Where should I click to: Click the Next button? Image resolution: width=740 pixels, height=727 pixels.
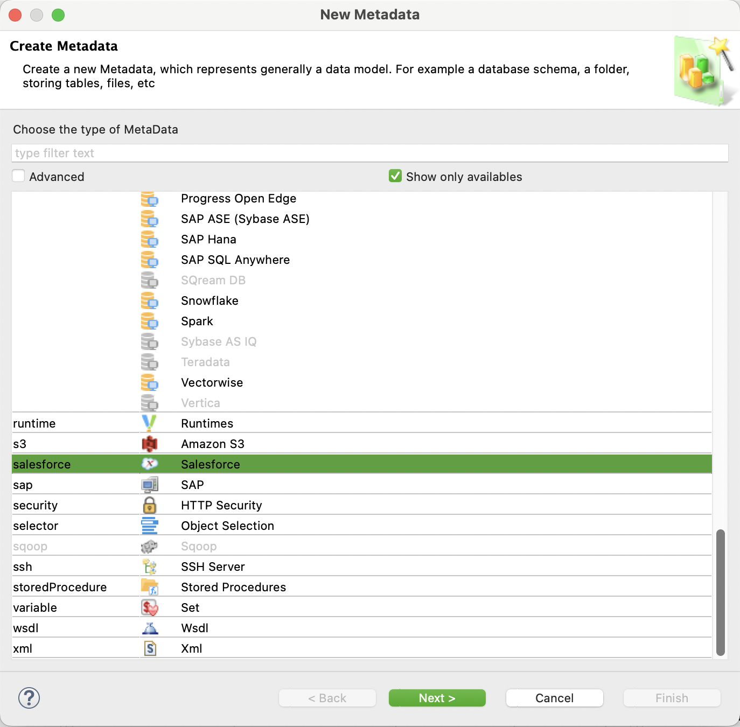(x=437, y=697)
